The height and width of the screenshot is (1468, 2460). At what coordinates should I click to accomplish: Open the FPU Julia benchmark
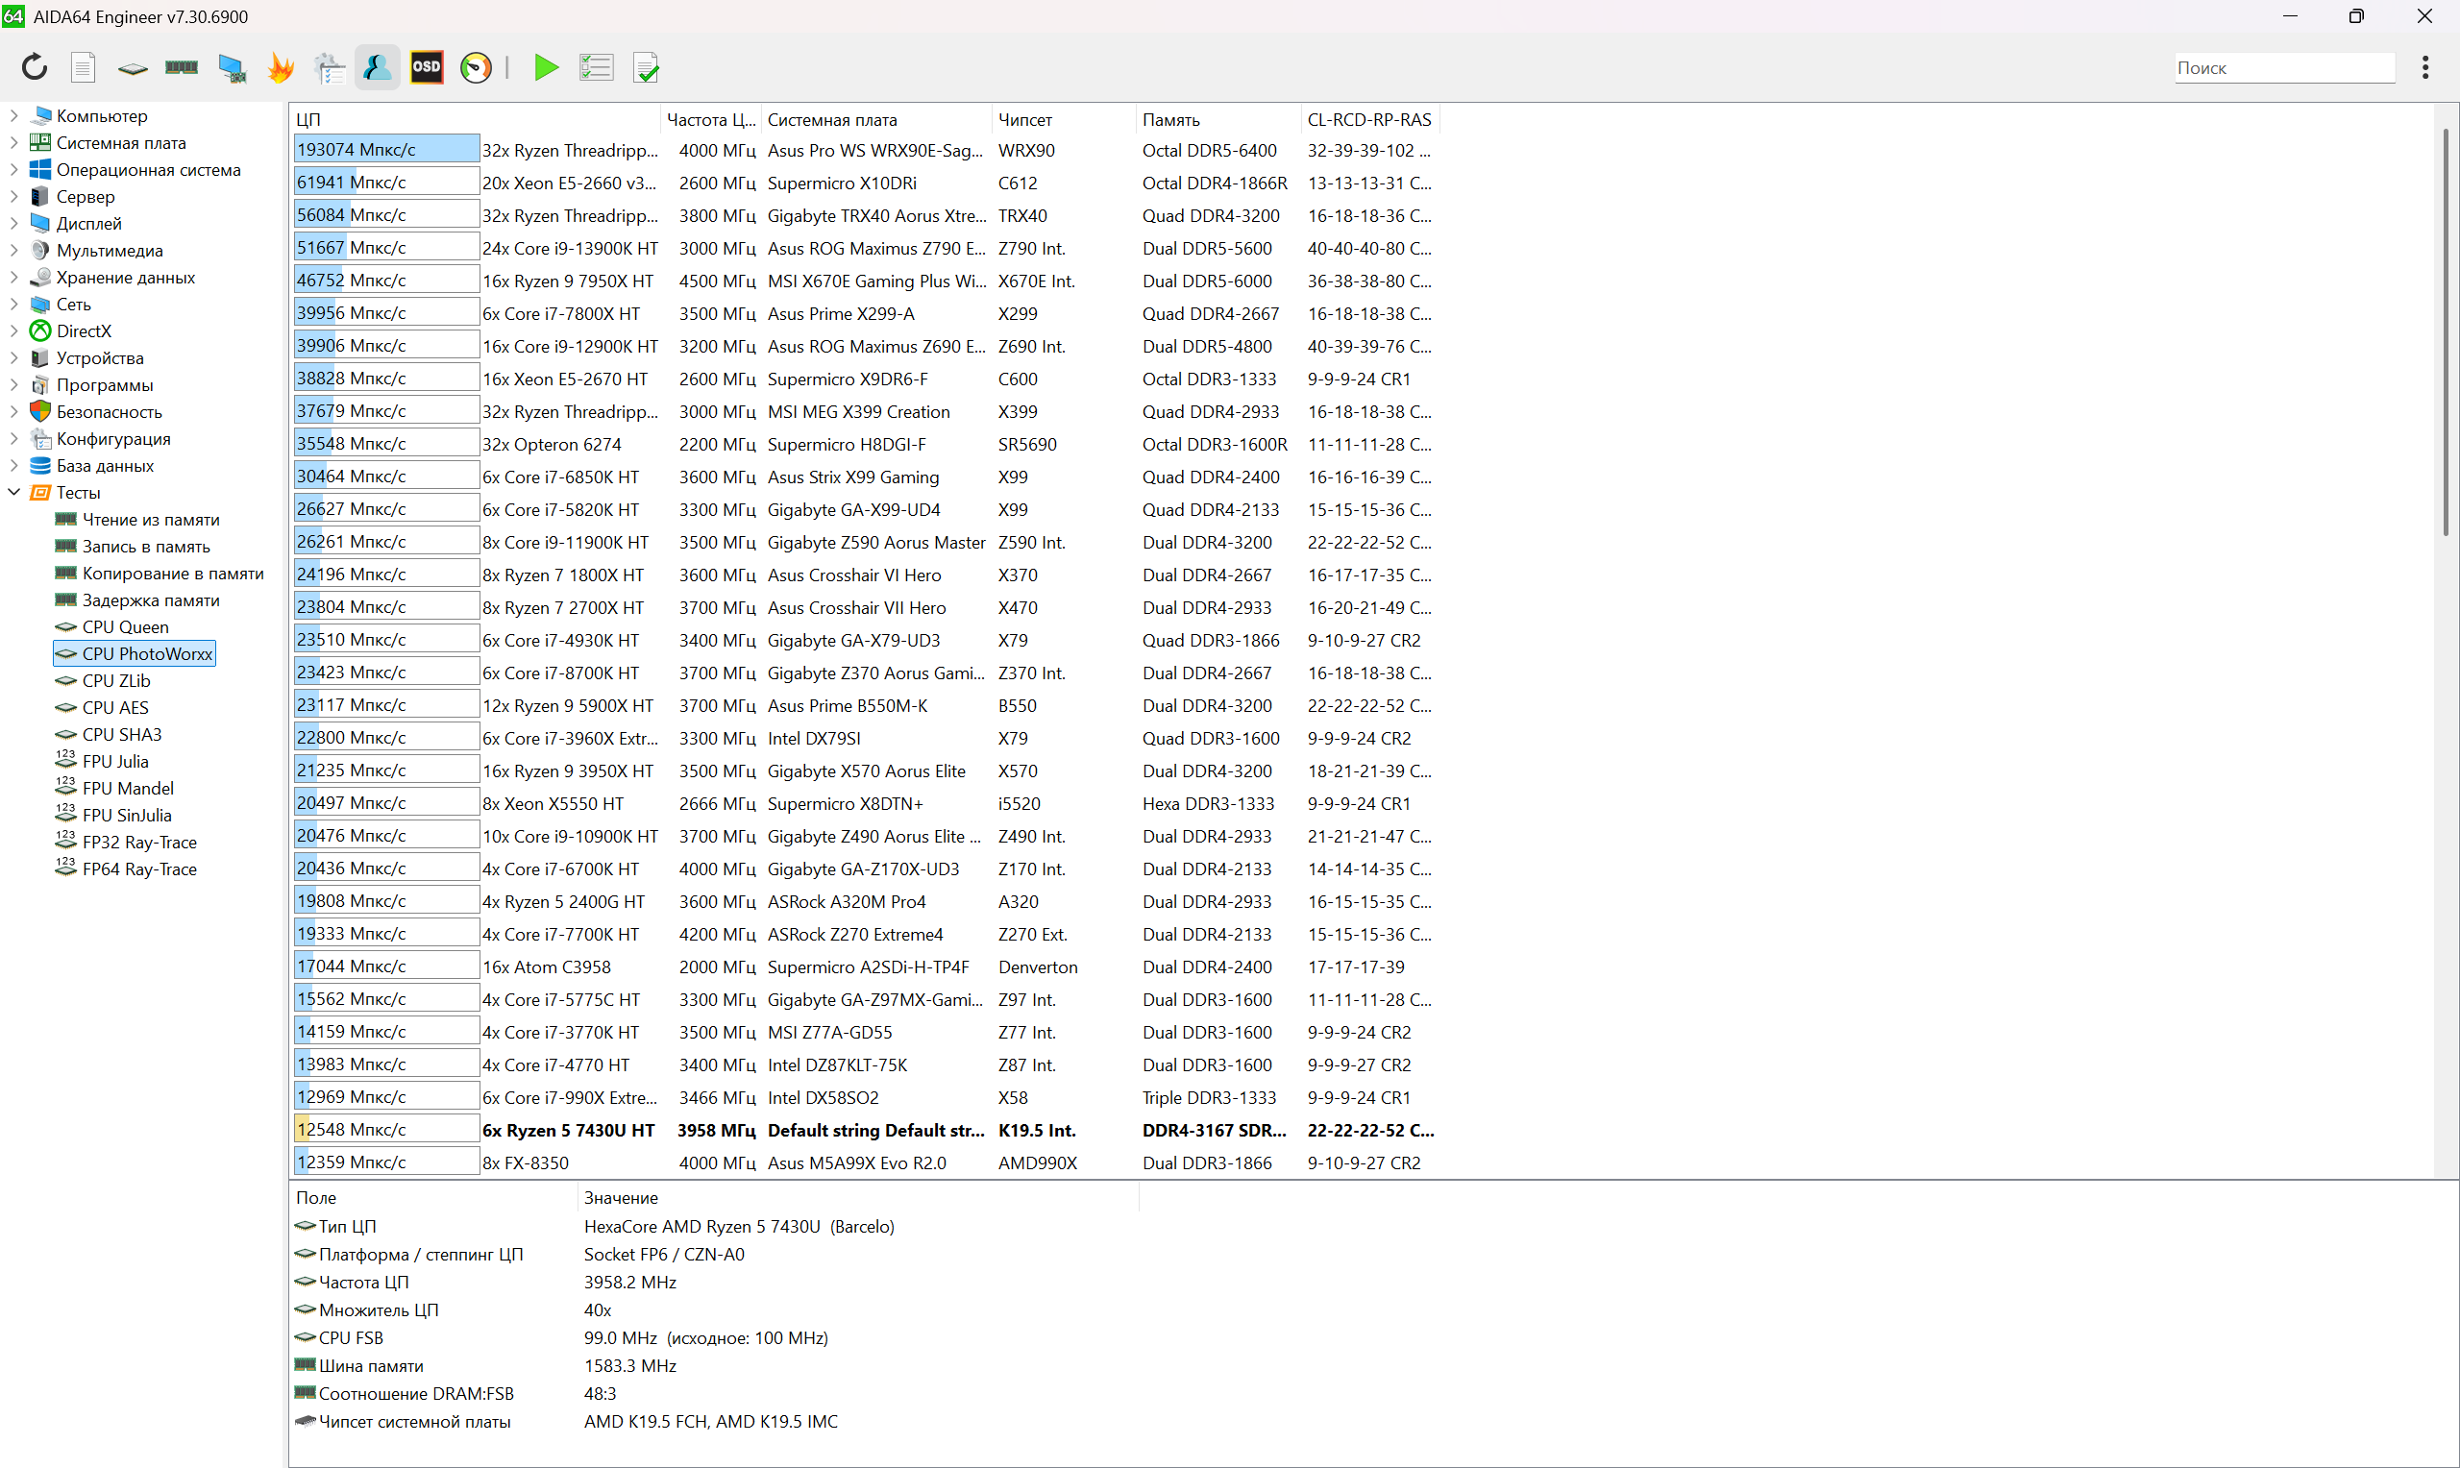(114, 761)
